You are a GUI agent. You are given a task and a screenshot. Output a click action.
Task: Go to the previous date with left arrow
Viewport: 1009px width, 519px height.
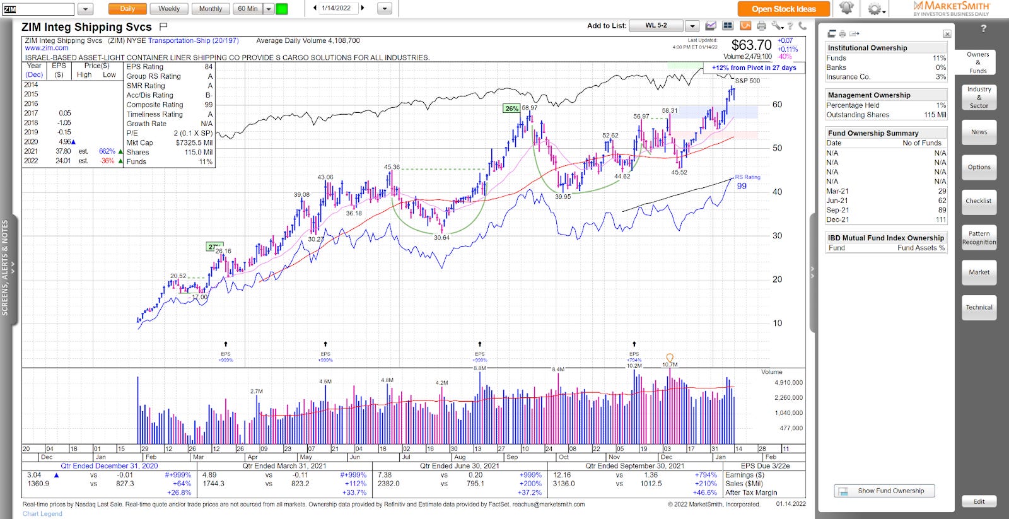[x=315, y=8]
